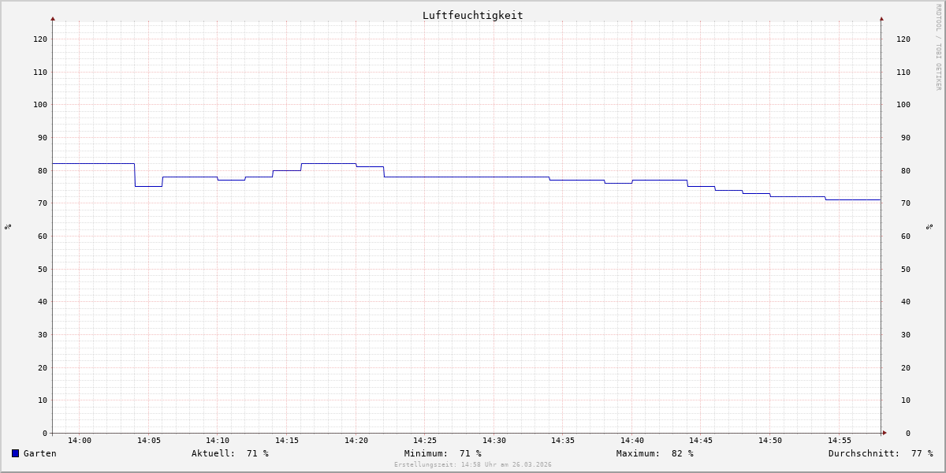Click the 120 label on left axis
Viewport: 946px width, 473px height.
click(40, 39)
